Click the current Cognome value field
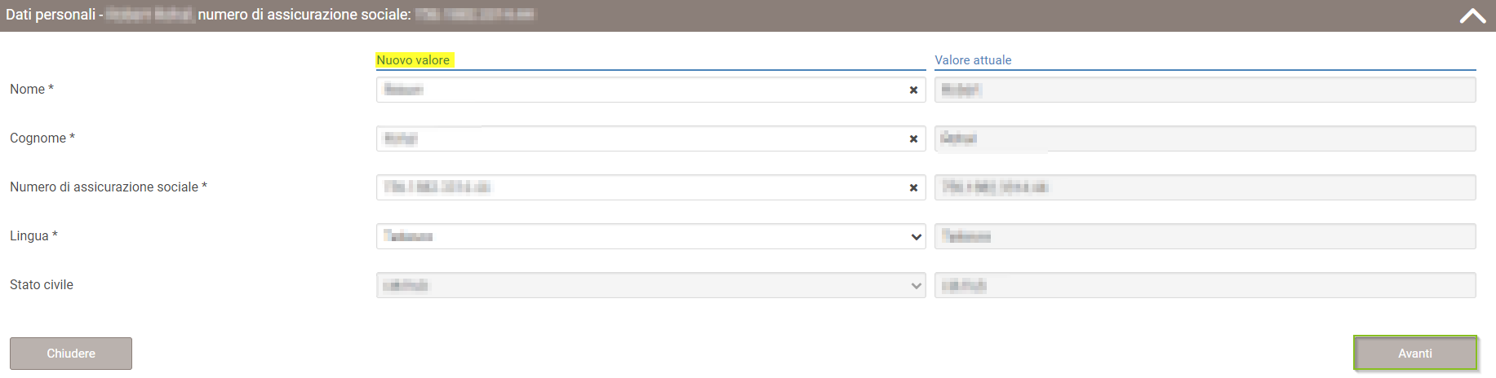1496x378 pixels. [1205, 138]
